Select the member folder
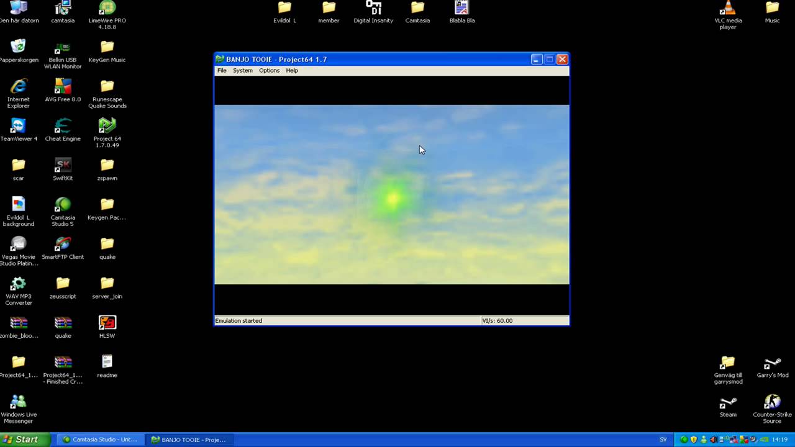 329,12
